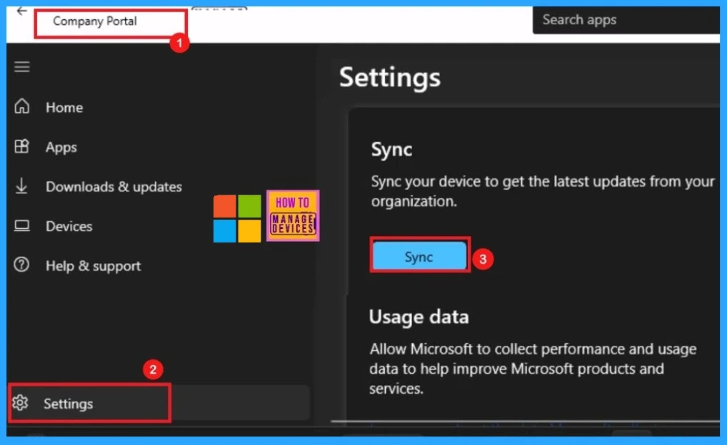Click the 'Sync your device to get' description
727x445 pixels.
coord(543,191)
